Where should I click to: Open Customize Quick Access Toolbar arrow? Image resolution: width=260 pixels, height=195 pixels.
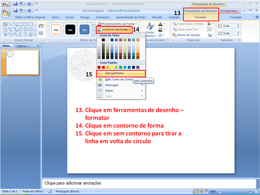37,11
